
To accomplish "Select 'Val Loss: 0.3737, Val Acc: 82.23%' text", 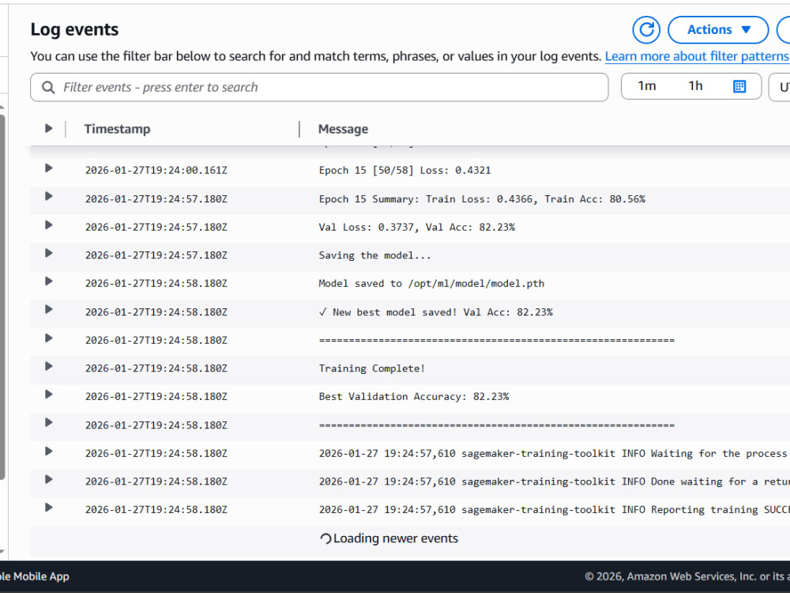I will tap(416, 228).
